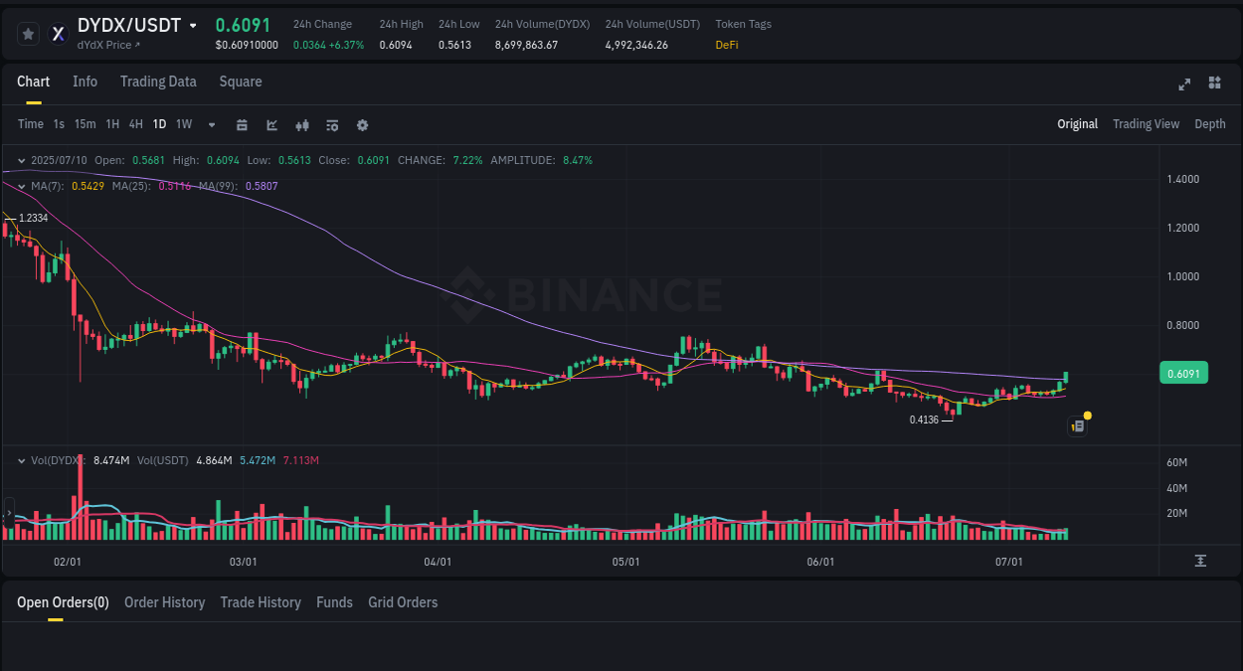
Task: Select the candlestick chart type icon
Action: tap(271, 124)
